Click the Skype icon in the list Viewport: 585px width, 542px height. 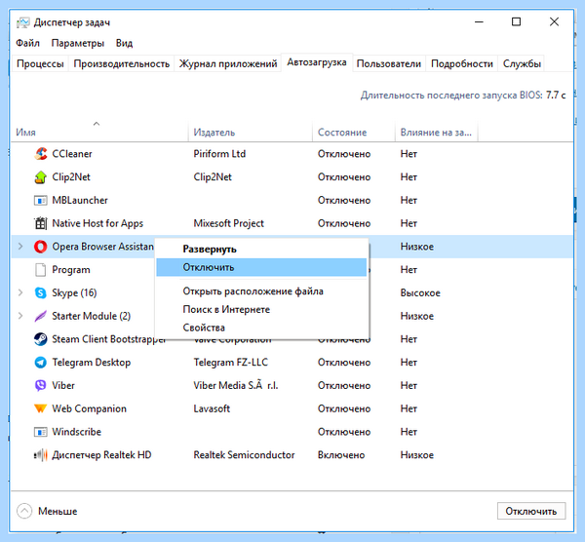click(41, 292)
